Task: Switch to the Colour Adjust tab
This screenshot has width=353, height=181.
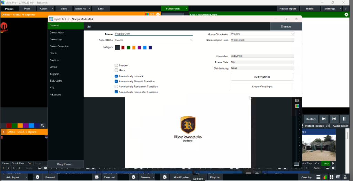Action: pyautogui.click(x=65, y=33)
